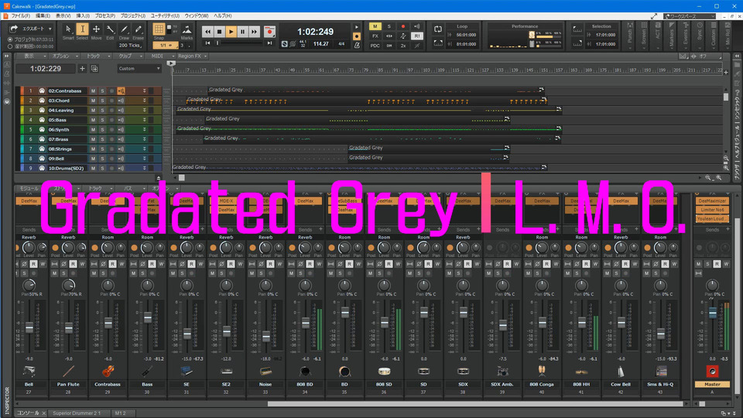Arm record on track 05:Bass

tap(111, 120)
